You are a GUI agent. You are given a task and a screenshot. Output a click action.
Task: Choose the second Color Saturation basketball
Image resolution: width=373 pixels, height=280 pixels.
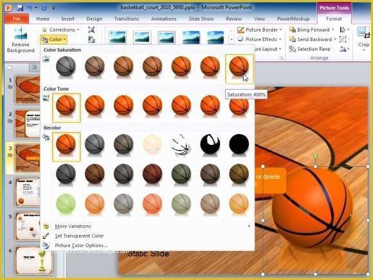pos(95,67)
